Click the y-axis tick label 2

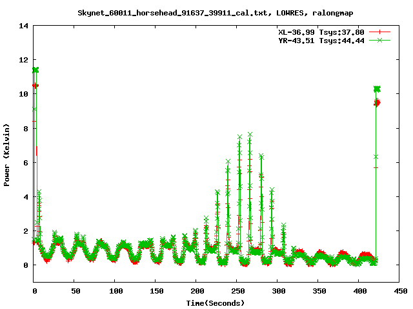(26, 231)
